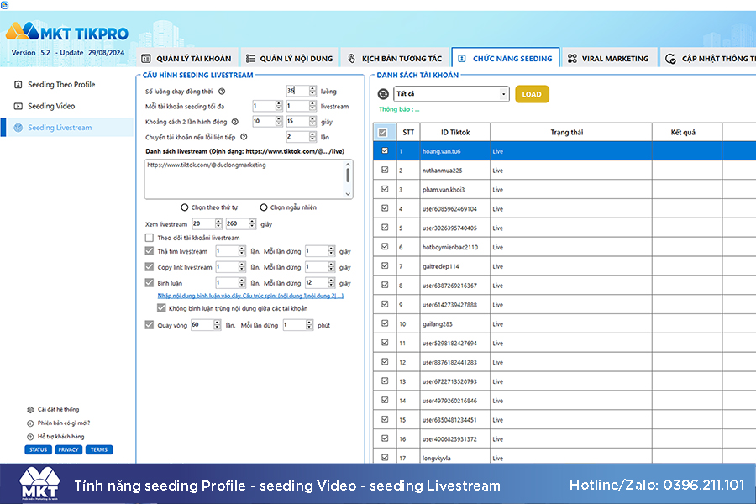Uncheck the row for gaitredep114
This screenshot has width=756, height=504.
click(x=385, y=265)
